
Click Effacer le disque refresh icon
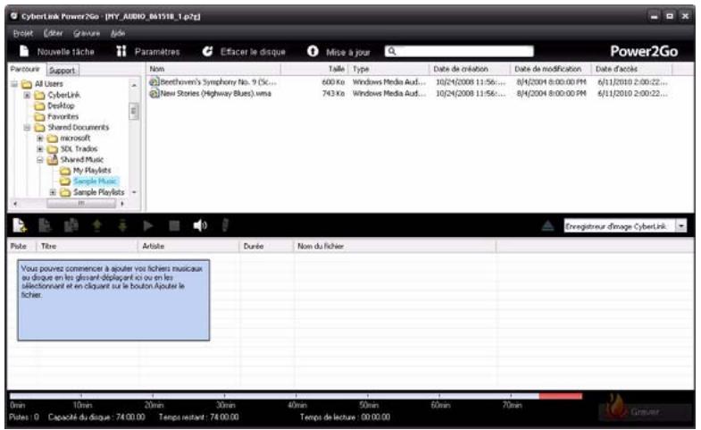[x=207, y=52]
